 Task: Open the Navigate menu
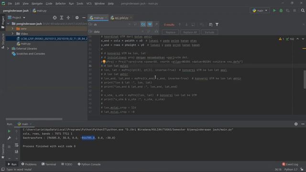click(x=37, y=3)
